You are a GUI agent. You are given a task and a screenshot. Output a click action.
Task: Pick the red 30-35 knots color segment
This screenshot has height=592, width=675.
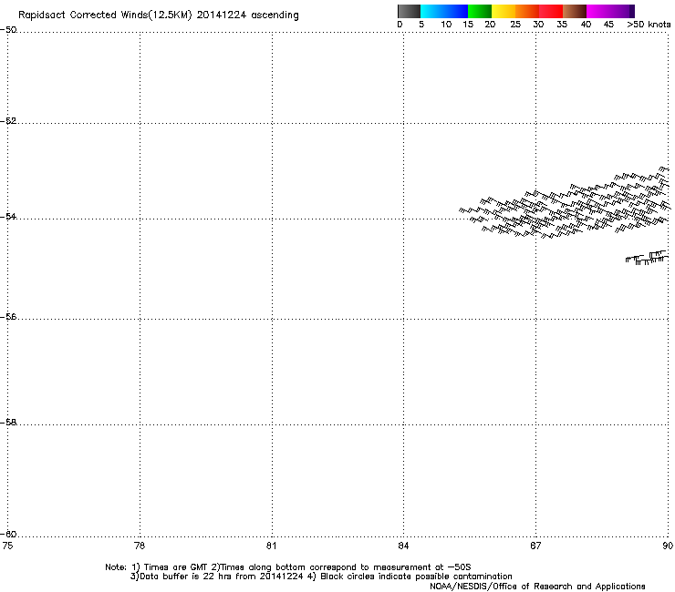coord(551,11)
